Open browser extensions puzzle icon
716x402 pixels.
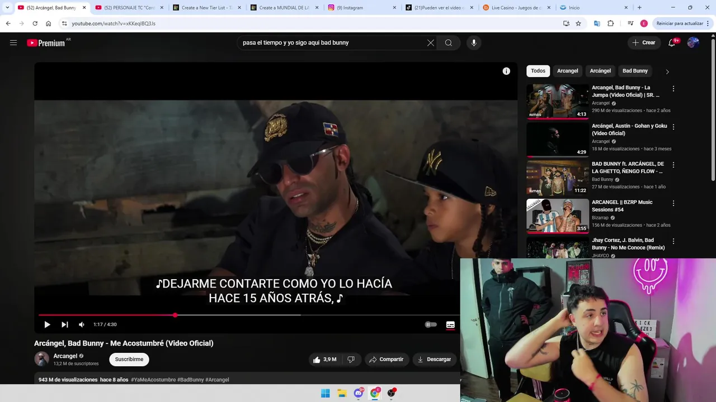click(610, 23)
